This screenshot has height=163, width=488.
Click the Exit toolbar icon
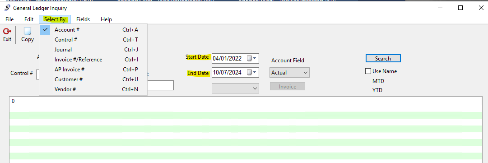point(7,34)
